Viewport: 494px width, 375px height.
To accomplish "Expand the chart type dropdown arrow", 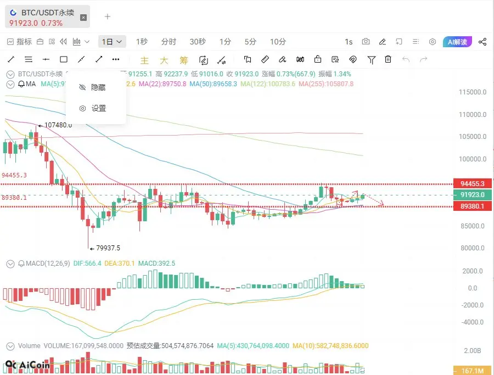I will 87,42.
